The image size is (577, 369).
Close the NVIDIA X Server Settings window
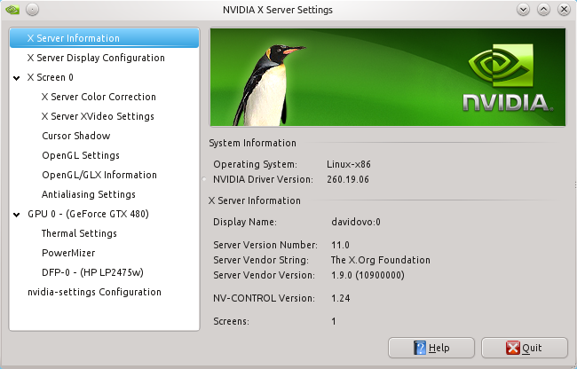(x=564, y=10)
